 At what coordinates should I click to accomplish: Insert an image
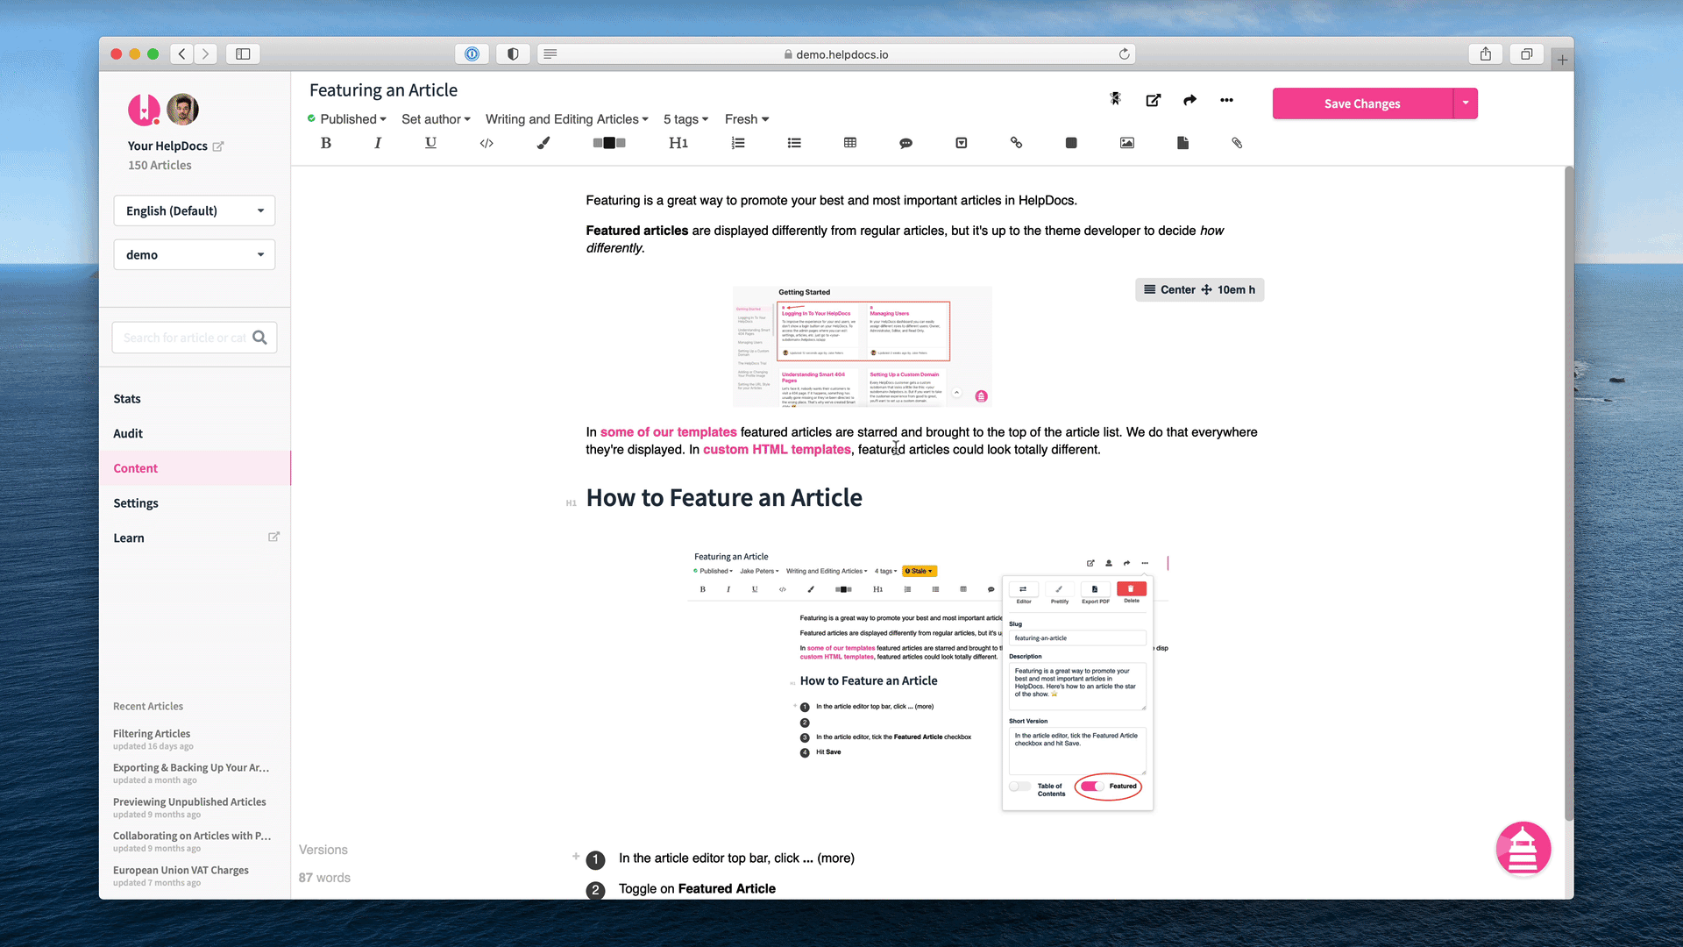(1127, 143)
